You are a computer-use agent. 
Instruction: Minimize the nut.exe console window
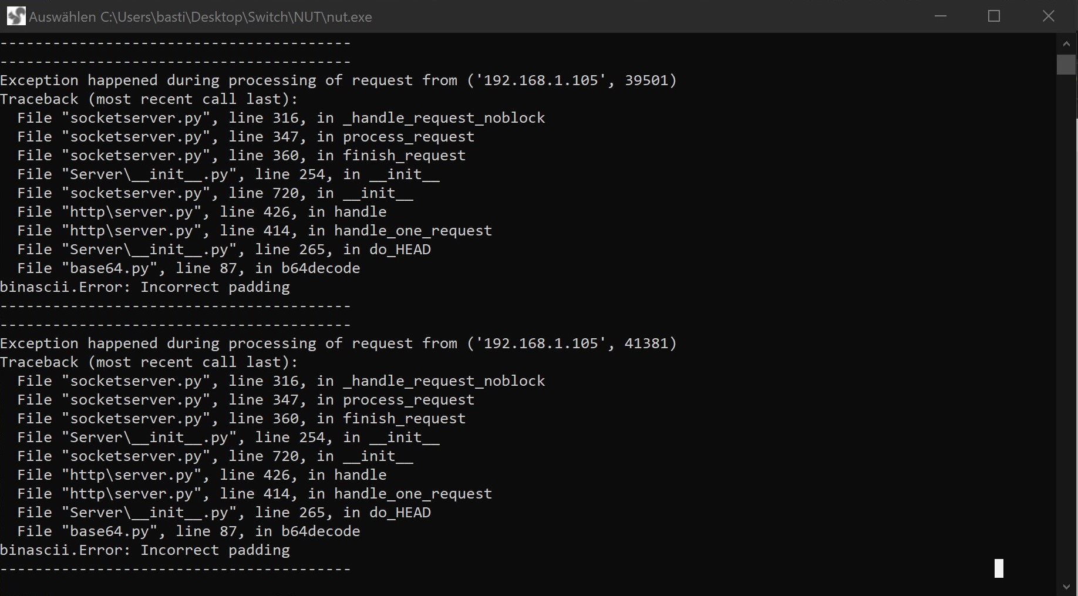pyautogui.click(x=941, y=16)
